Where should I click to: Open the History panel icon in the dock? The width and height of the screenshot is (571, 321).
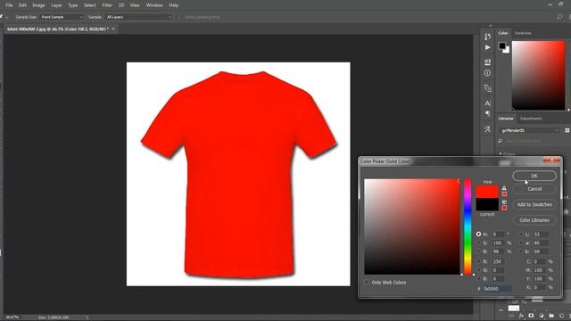488,37
